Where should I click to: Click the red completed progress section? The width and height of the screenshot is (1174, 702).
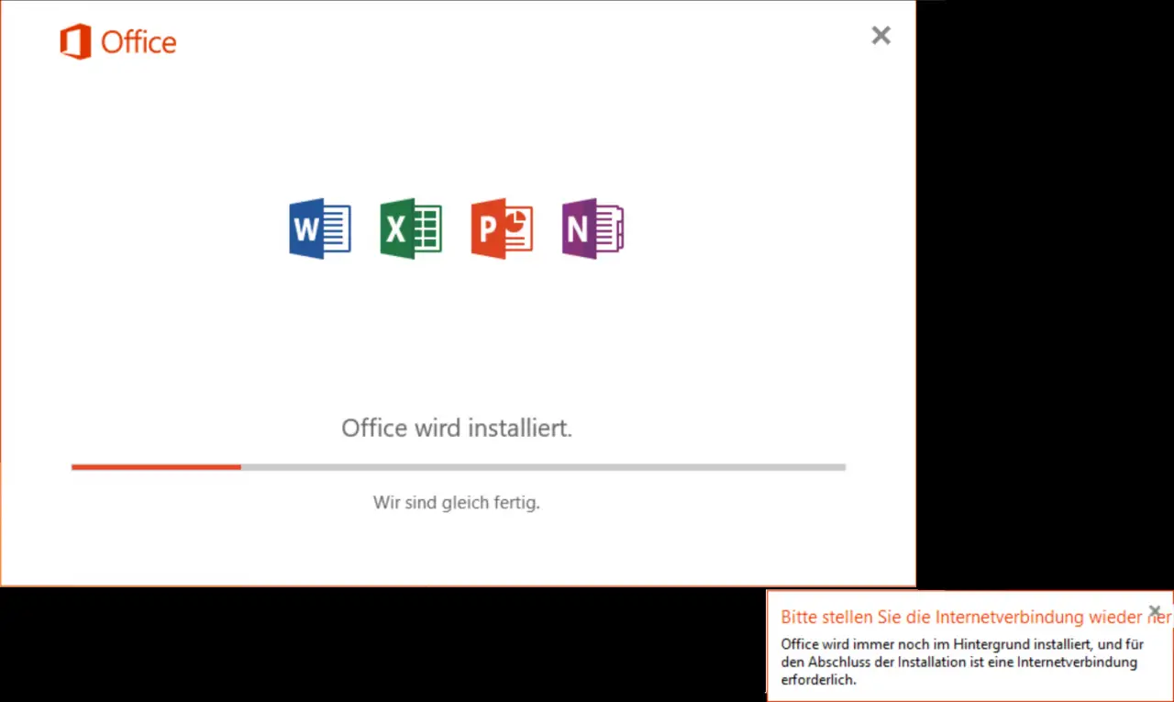[156, 467]
